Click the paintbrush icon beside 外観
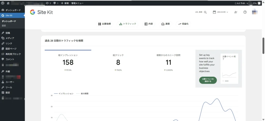 pyautogui.click(x=3, y=71)
